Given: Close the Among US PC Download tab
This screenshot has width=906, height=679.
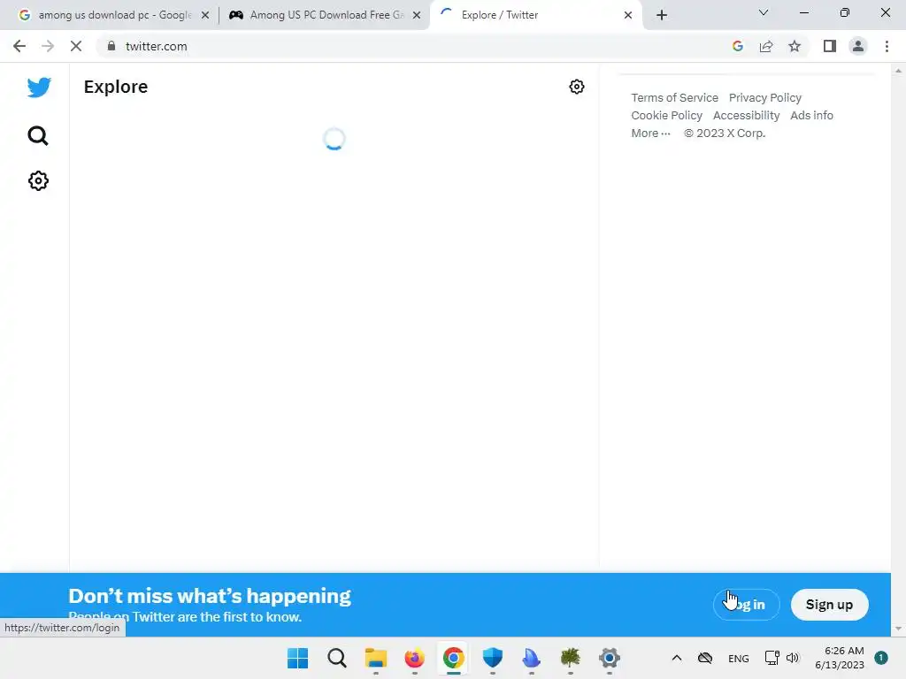Looking at the screenshot, I should (417, 15).
